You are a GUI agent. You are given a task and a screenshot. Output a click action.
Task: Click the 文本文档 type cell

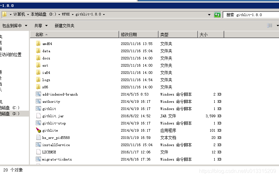click(x=168, y=138)
